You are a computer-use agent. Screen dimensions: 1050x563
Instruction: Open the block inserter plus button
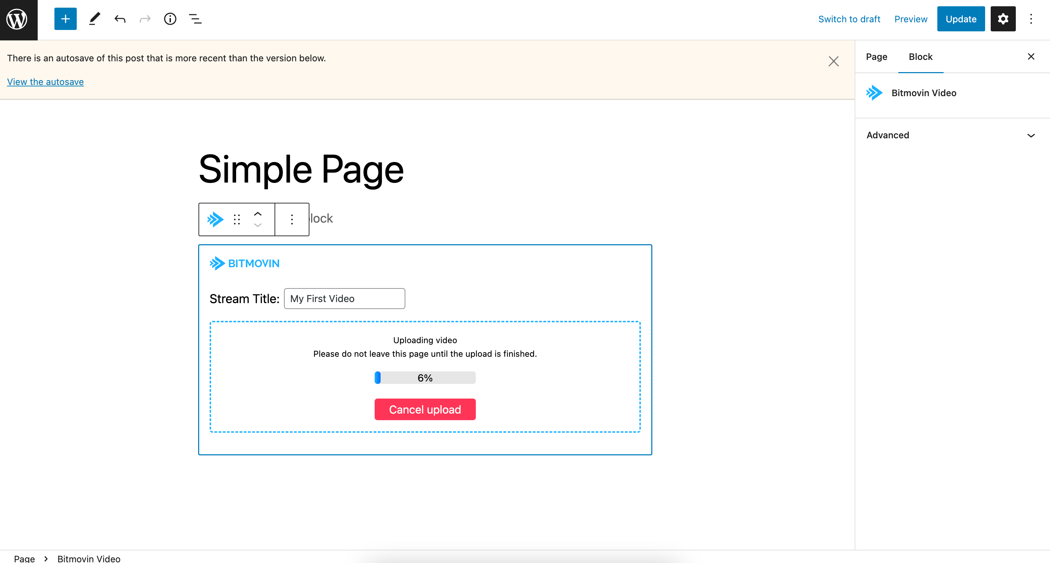click(65, 19)
